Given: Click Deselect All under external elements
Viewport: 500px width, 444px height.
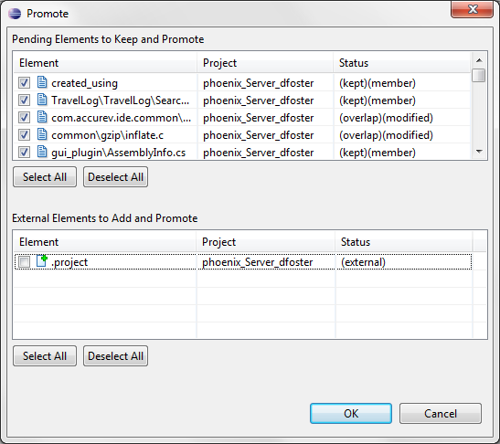Looking at the screenshot, I should click(115, 356).
